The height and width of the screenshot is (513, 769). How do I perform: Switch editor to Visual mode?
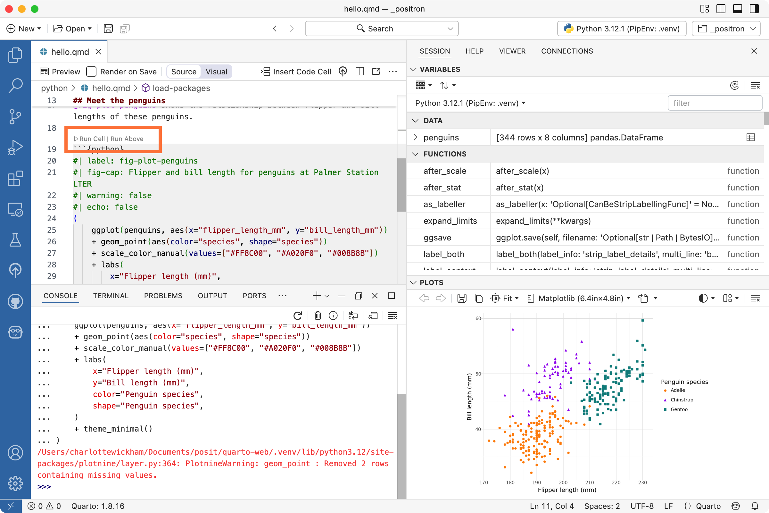(216, 71)
